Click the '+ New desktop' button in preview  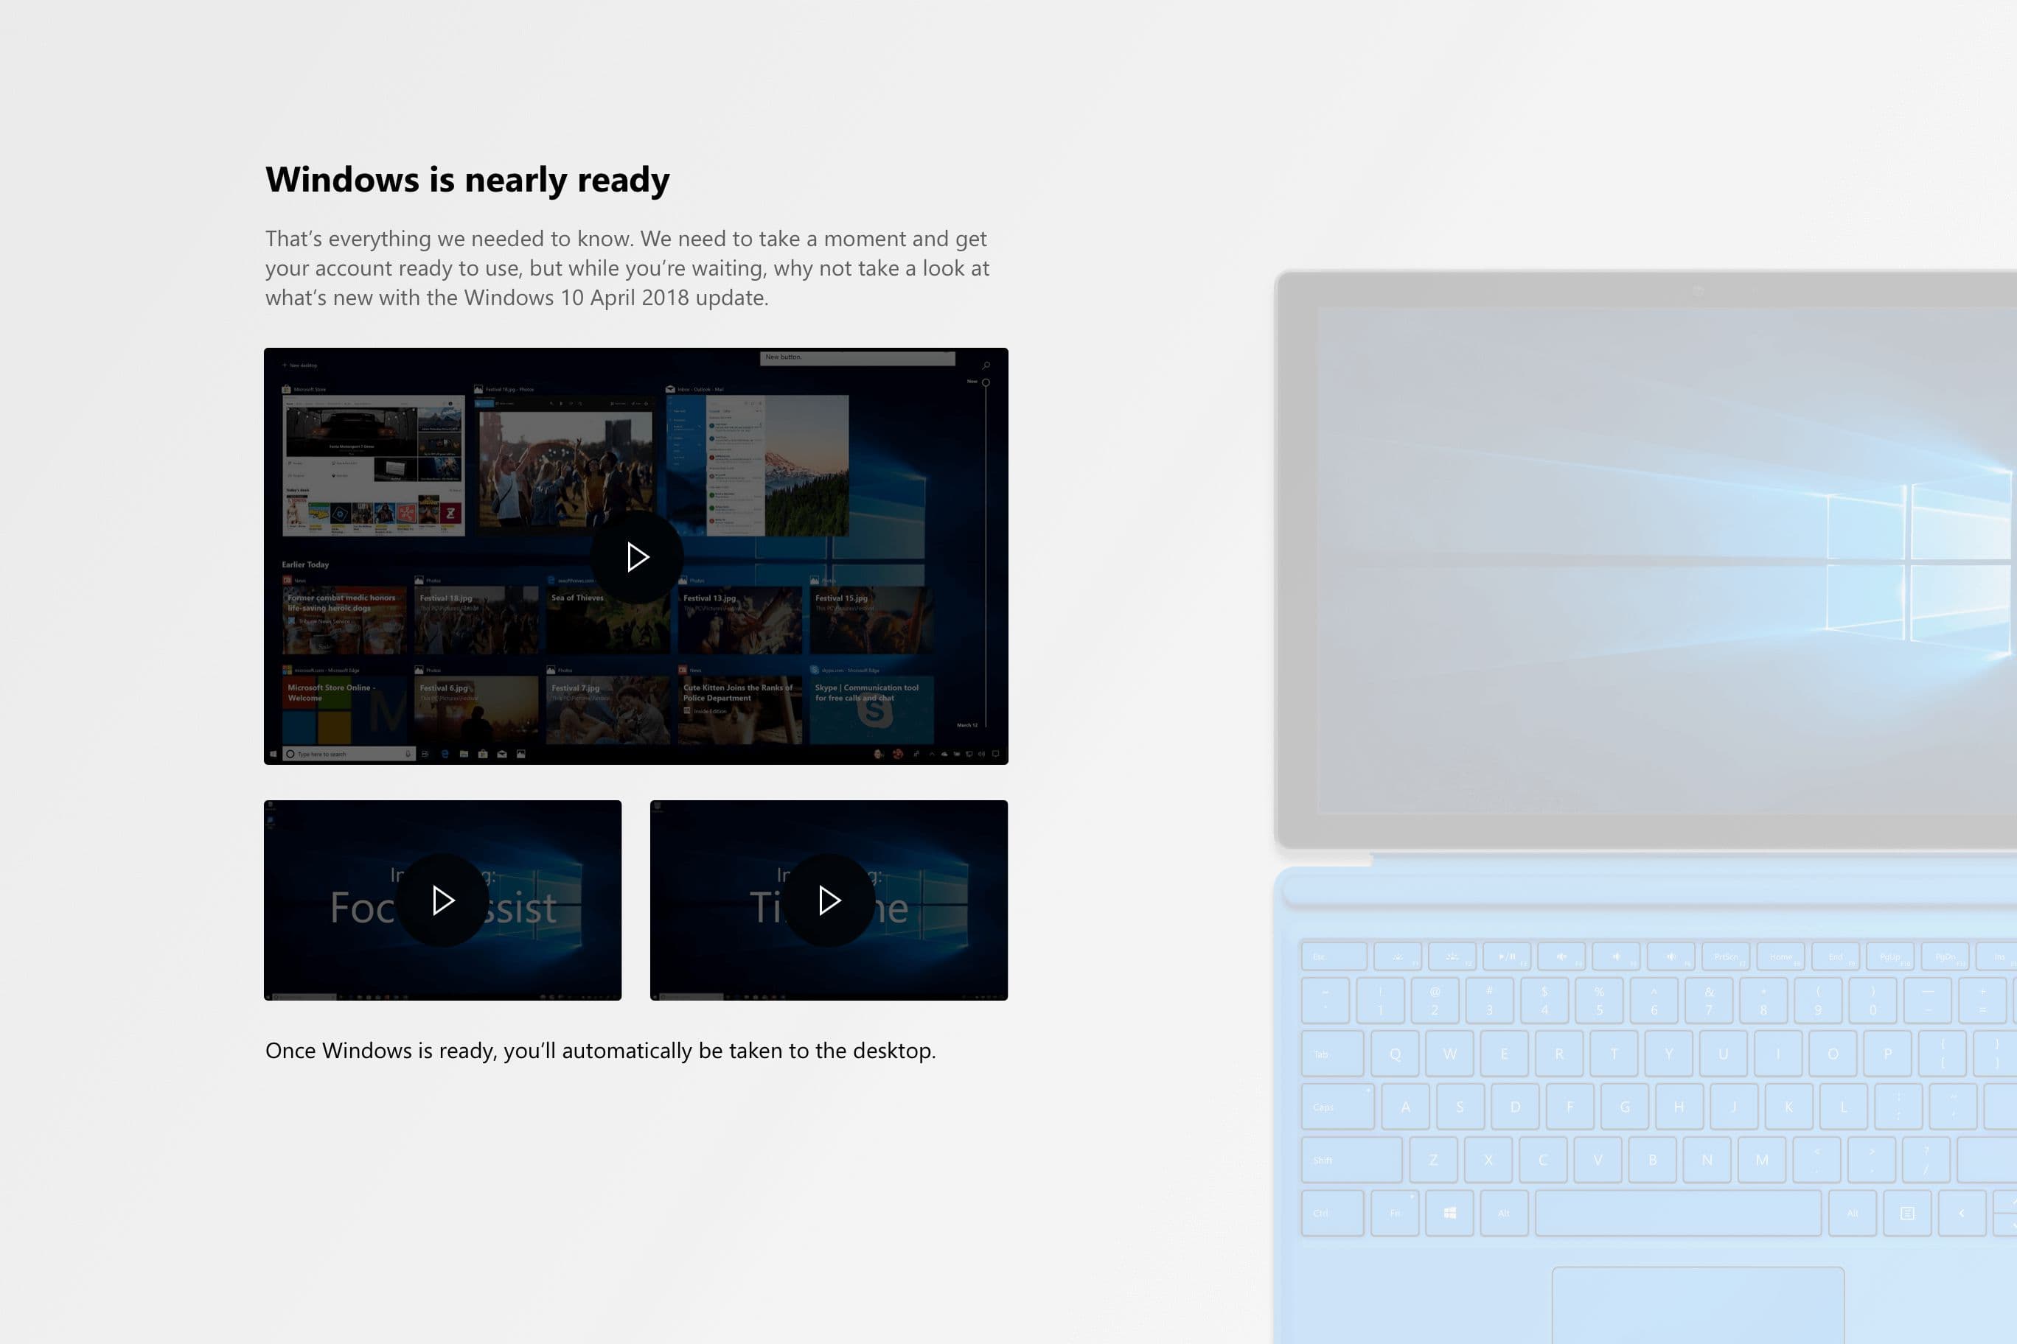pyautogui.click(x=300, y=365)
